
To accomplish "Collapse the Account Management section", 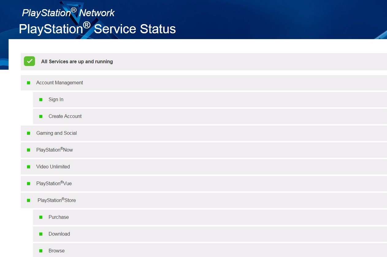I will pos(59,83).
